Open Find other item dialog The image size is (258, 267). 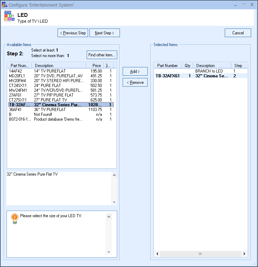pyautogui.click(x=102, y=55)
